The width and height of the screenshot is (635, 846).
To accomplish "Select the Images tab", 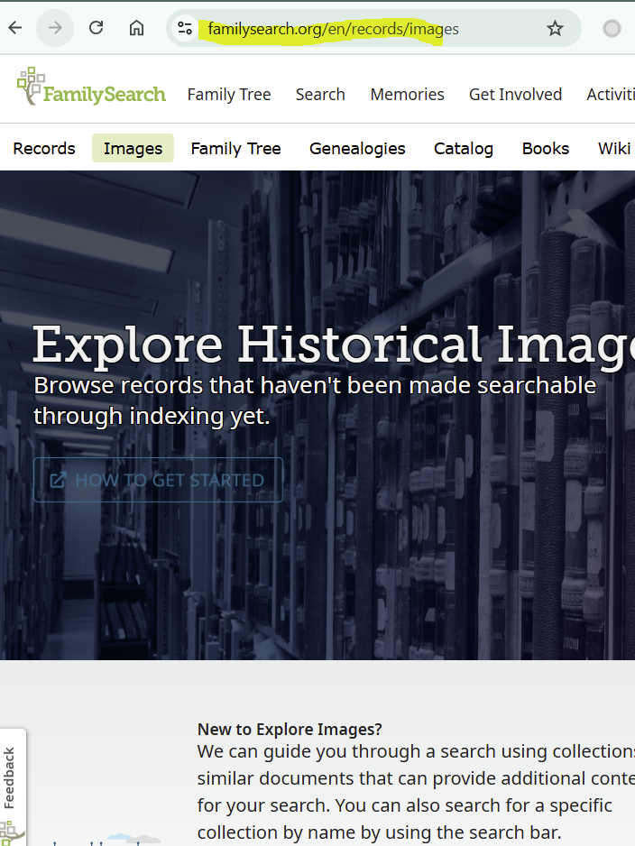I will click(x=133, y=148).
